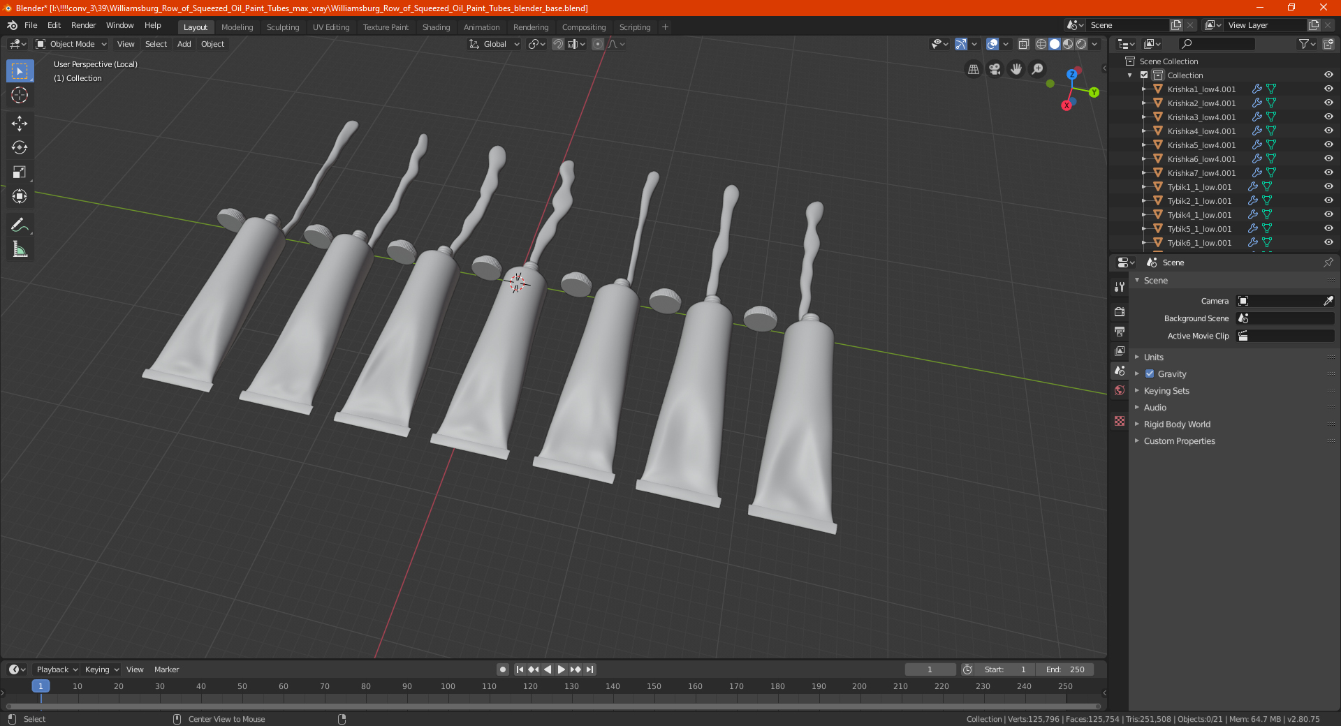The width and height of the screenshot is (1341, 726).
Task: Activate the Move tool
Action: [20, 124]
